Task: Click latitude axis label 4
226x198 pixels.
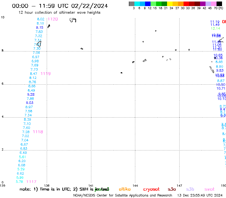Action: (x=2, y=116)
